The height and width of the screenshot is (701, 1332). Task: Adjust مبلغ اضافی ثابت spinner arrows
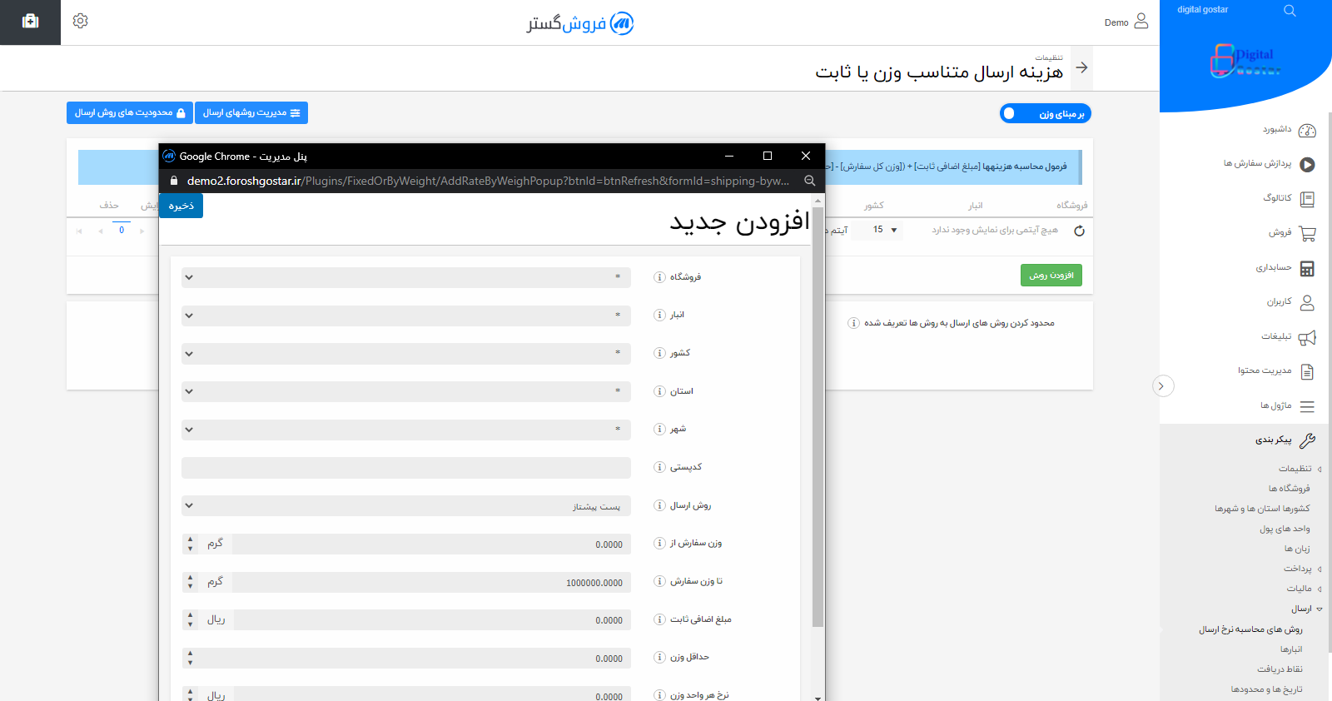(190, 620)
